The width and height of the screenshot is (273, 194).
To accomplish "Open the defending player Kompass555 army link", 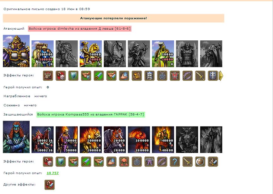I will point(90,115).
